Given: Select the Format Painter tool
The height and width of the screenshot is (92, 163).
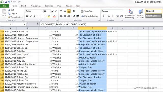Looking at the screenshot, I should pyautogui.click(x=16, y=17).
